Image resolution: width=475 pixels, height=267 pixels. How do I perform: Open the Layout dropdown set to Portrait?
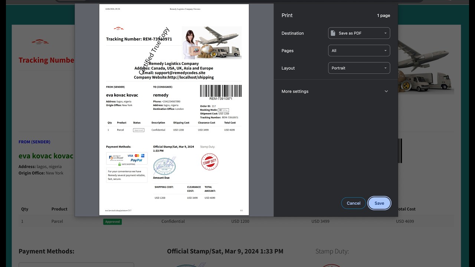coord(359,68)
